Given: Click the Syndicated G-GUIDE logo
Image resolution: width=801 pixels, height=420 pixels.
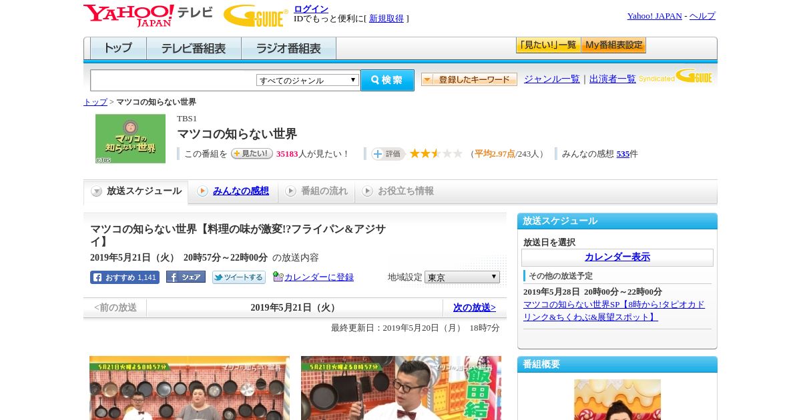Looking at the screenshot, I should click(x=676, y=76).
